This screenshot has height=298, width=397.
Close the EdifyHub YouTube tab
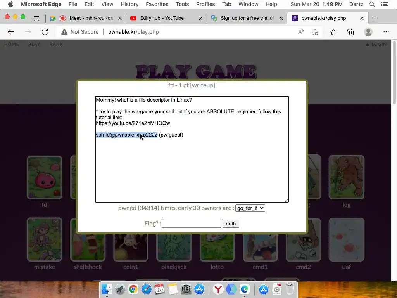click(x=200, y=18)
